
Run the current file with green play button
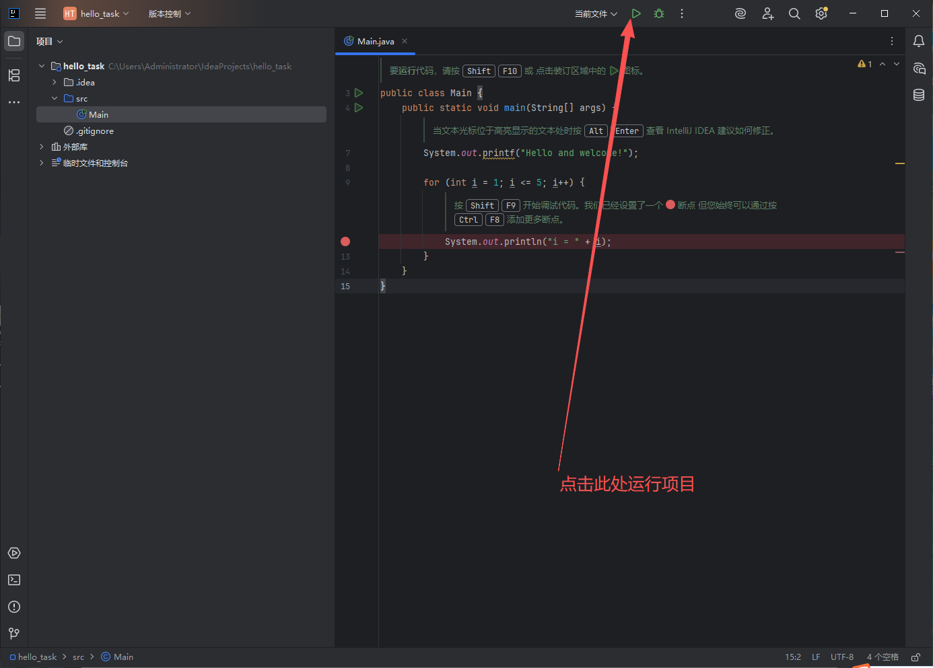pyautogui.click(x=636, y=13)
